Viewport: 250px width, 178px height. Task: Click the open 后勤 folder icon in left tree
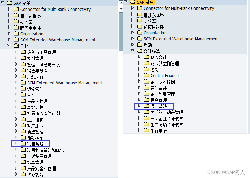[x=16, y=46]
